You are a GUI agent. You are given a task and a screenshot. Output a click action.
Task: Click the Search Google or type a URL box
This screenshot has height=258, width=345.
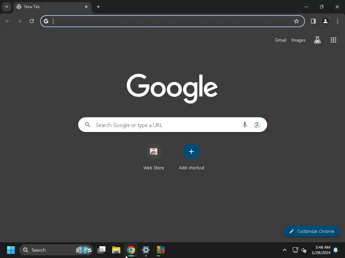point(172,125)
